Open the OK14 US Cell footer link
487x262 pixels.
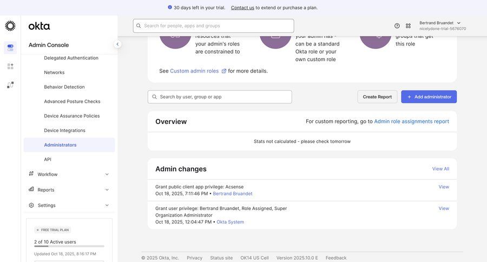[x=254, y=258]
